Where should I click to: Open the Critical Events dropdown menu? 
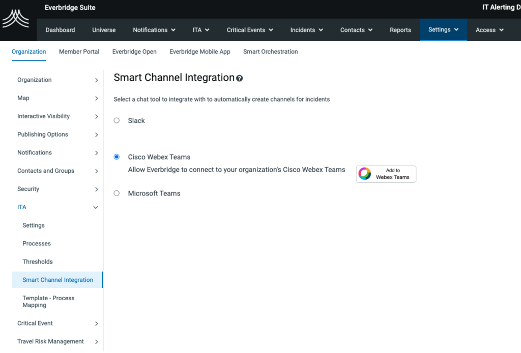250,30
